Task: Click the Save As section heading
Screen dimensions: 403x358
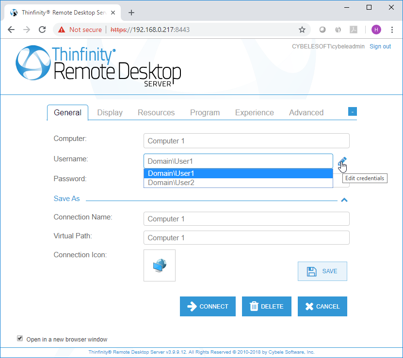Action: pyautogui.click(x=66, y=199)
